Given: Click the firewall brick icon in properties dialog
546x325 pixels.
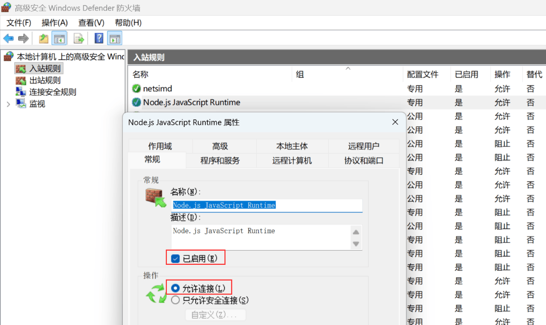Looking at the screenshot, I should tap(156, 197).
